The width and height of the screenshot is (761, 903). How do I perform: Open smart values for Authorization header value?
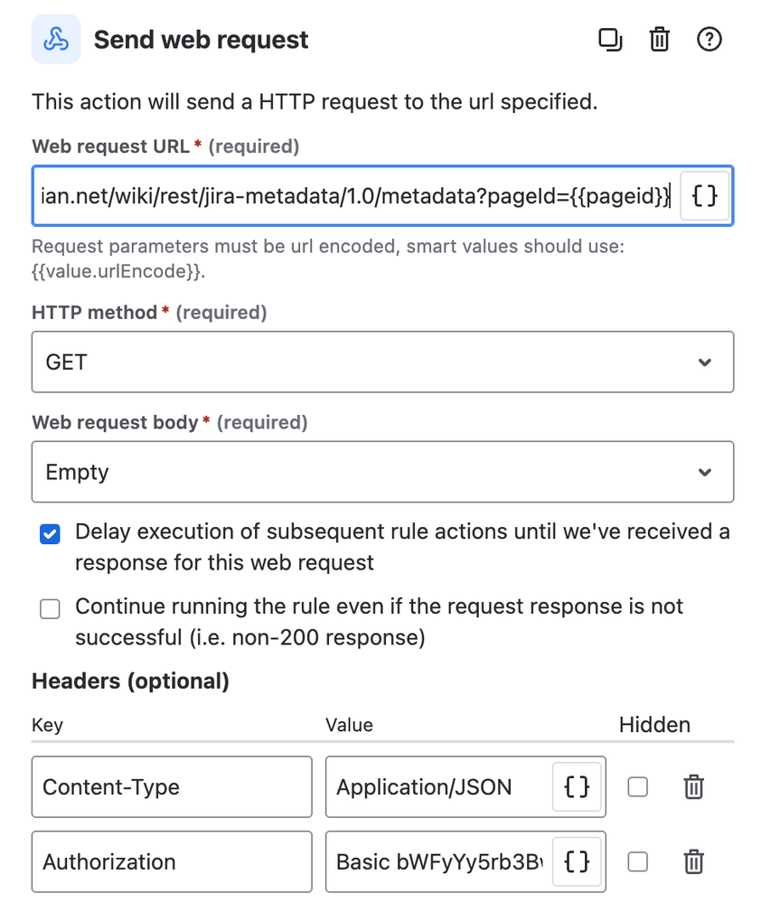click(576, 861)
